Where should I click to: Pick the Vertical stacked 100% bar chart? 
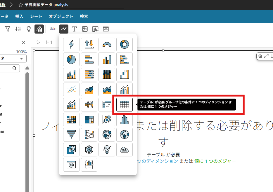point(107,74)
